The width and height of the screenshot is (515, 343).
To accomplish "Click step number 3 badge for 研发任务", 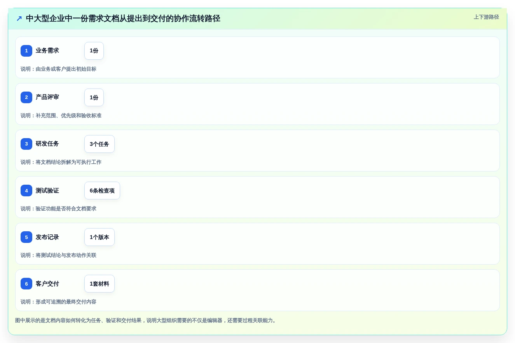I will [x=26, y=144].
